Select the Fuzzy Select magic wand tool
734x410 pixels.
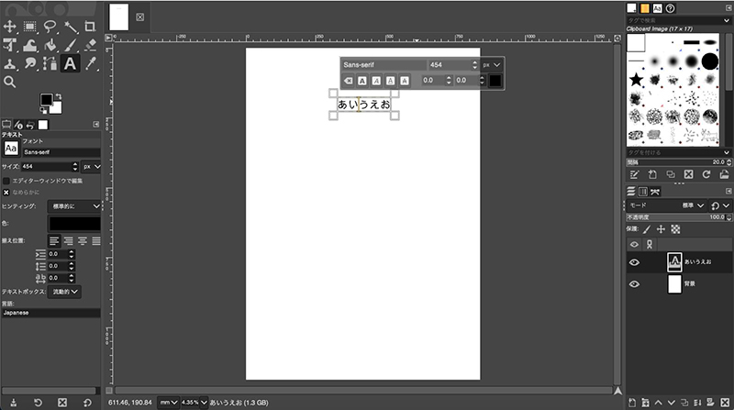71,27
